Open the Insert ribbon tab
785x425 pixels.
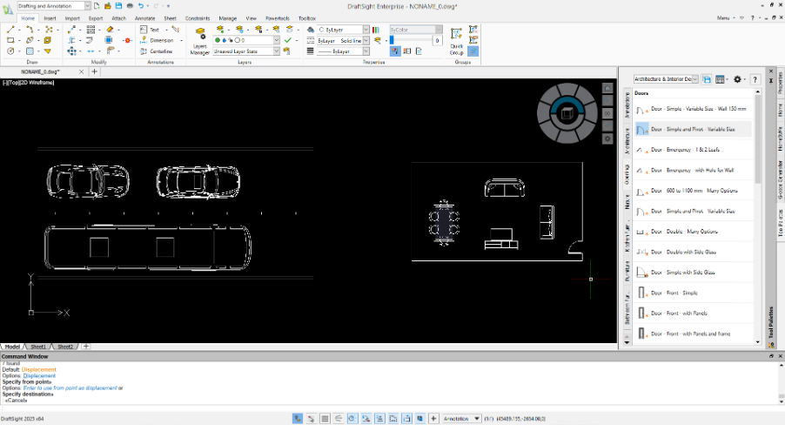click(50, 17)
